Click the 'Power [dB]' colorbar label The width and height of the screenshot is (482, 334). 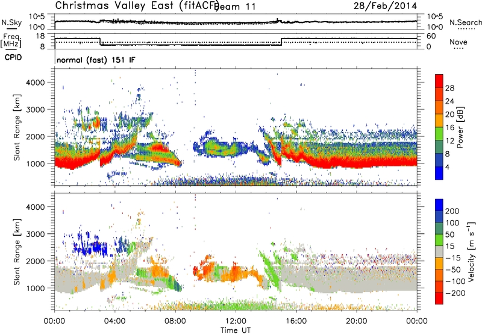tap(460, 127)
